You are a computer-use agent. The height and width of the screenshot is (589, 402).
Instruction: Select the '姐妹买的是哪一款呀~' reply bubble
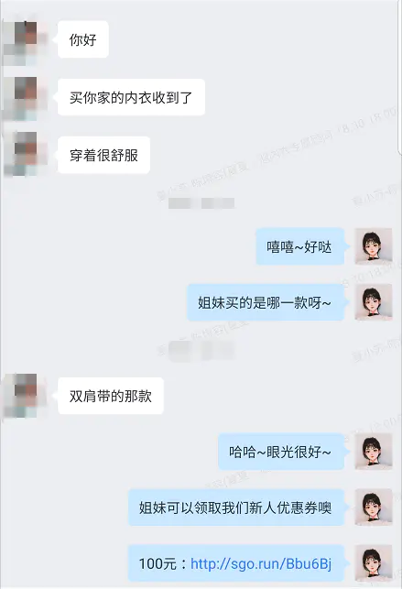click(x=266, y=302)
